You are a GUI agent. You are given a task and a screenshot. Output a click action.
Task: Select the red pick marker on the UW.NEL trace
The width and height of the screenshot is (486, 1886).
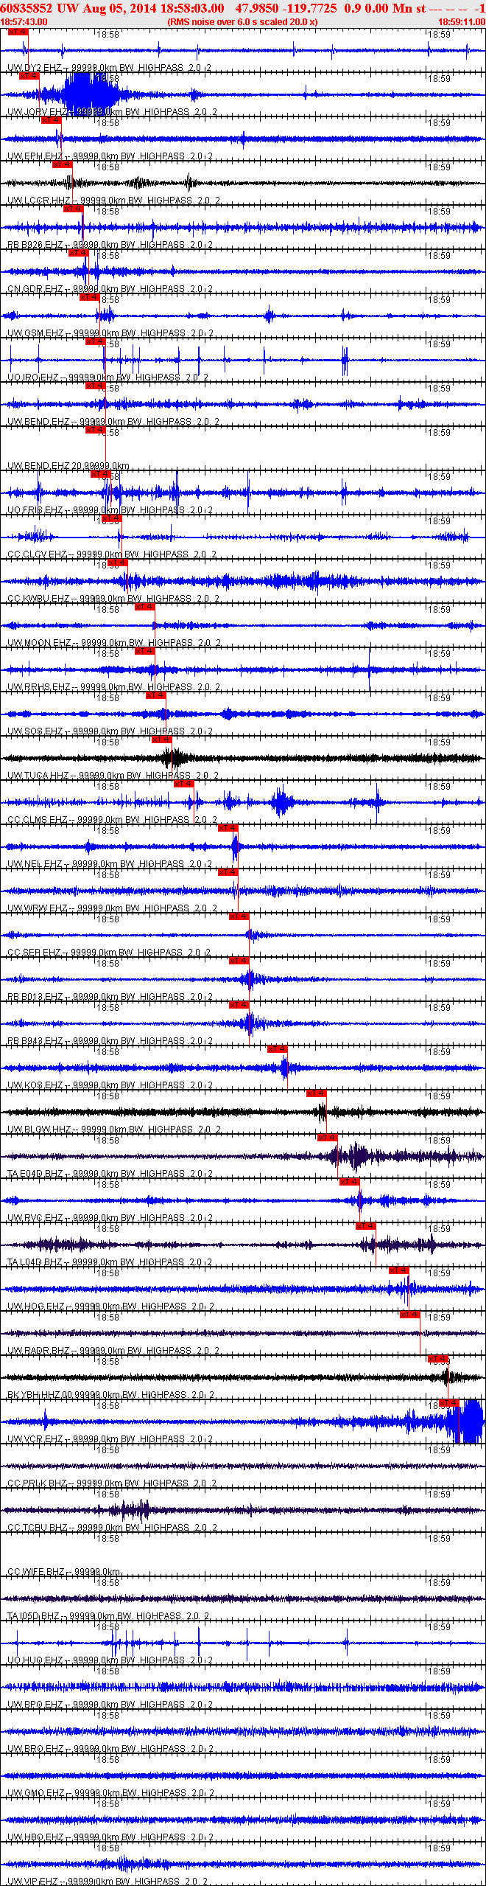[x=228, y=828]
